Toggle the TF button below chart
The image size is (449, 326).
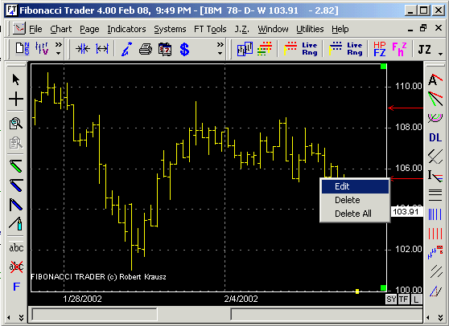click(403, 300)
